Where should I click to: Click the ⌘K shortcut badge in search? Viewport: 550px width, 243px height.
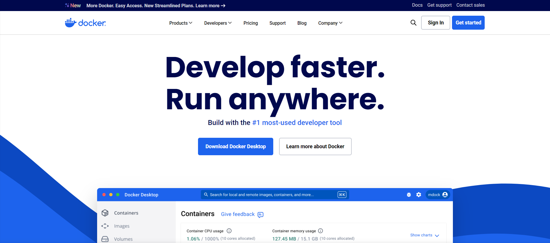coord(342,195)
